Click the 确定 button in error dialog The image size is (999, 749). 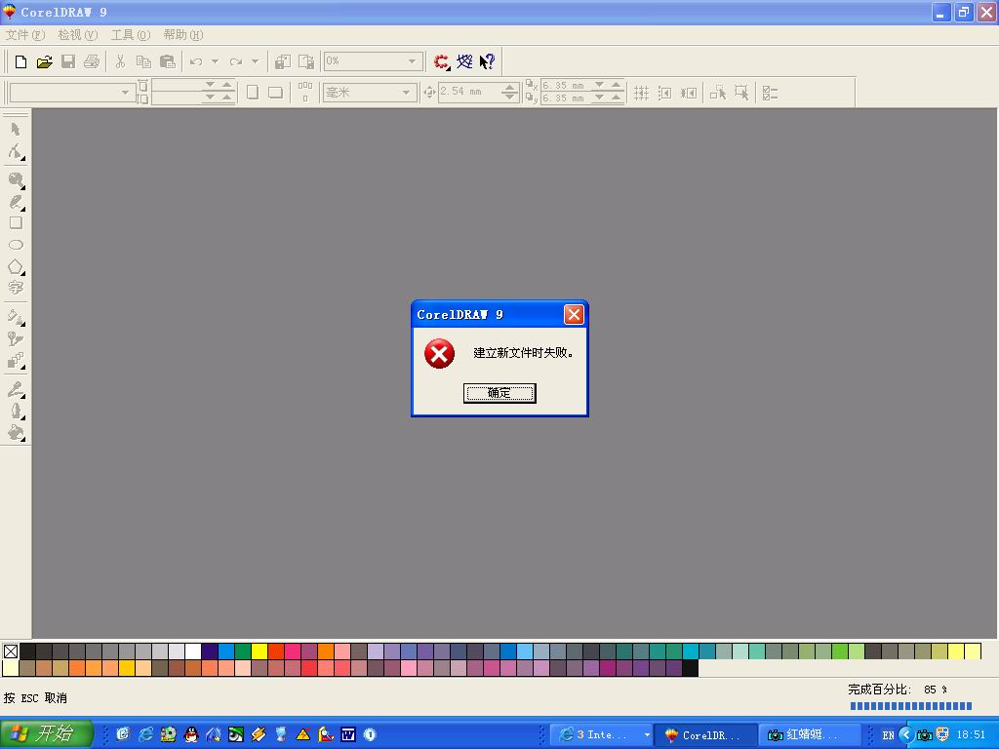pyautogui.click(x=499, y=394)
